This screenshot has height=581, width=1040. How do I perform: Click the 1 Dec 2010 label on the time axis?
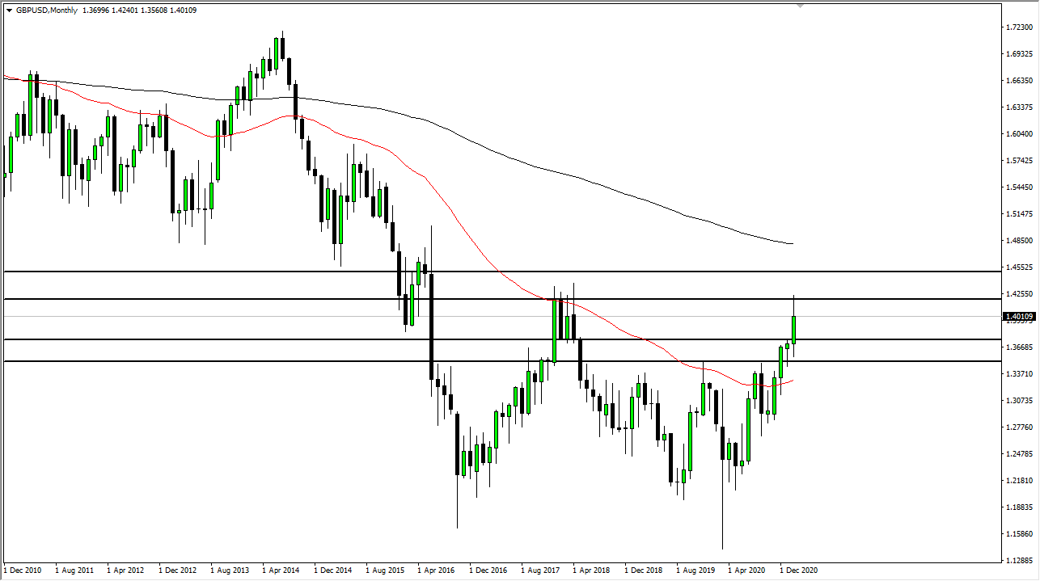(24, 570)
